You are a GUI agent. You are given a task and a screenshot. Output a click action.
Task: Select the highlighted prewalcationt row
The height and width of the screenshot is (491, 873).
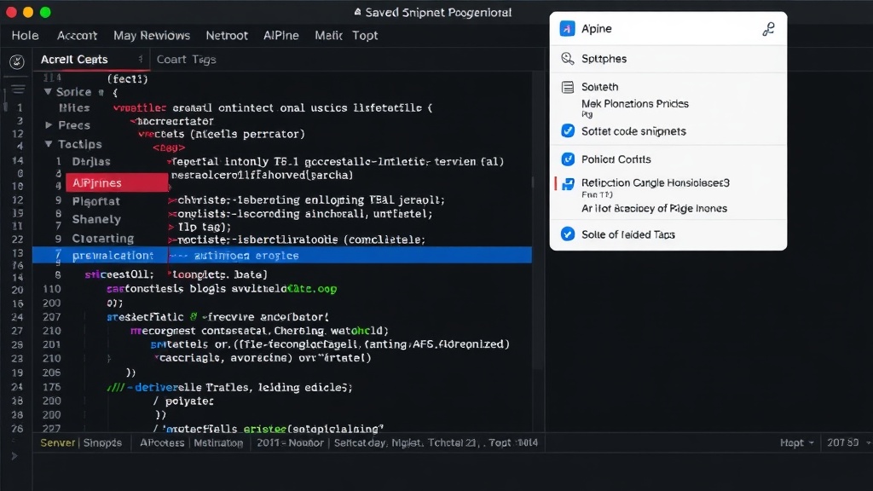coord(281,255)
